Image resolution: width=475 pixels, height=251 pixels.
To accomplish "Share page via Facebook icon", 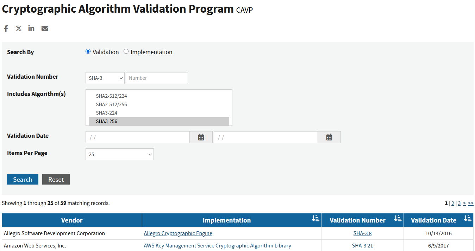I will [x=6, y=28].
